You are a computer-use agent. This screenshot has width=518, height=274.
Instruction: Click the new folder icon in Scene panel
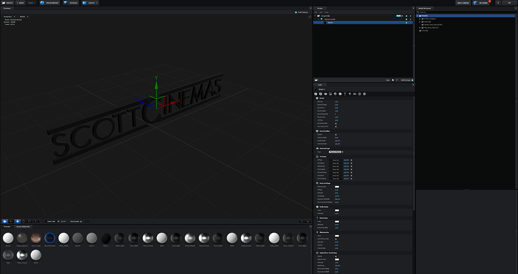coord(316,80)
